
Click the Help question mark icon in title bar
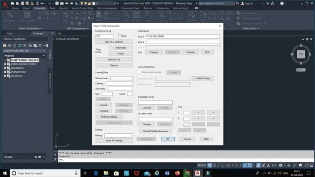(282, 3)
